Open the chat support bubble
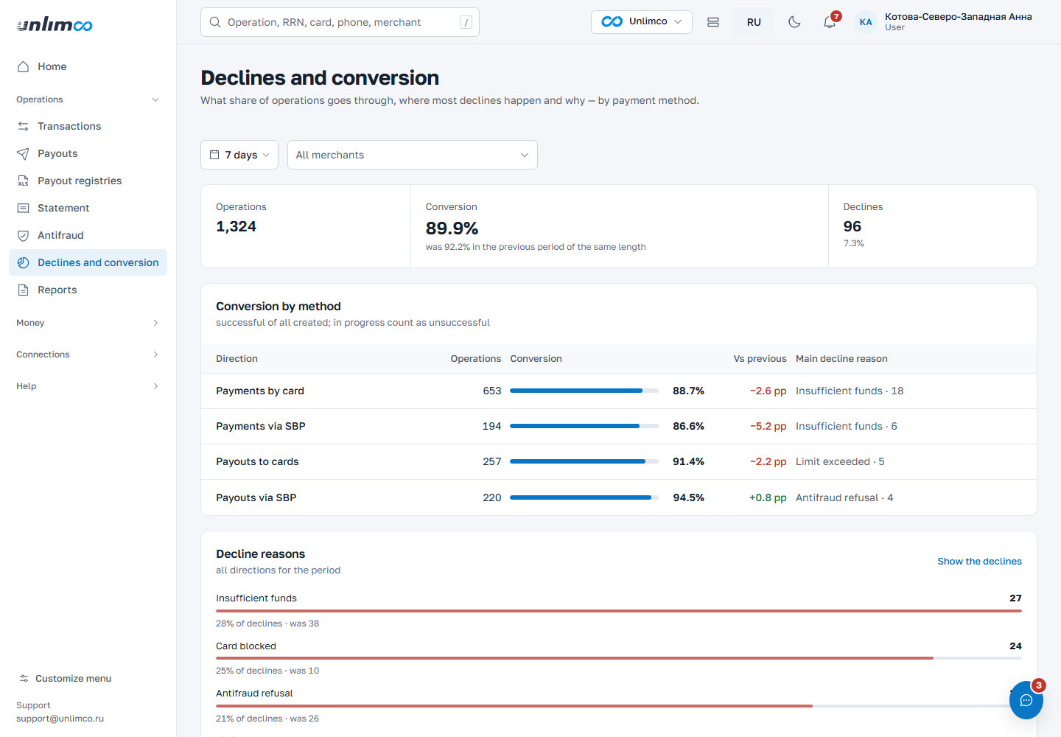This screenshot has width=1061, height=737. pyautogui.click(x=1026, y=700)
